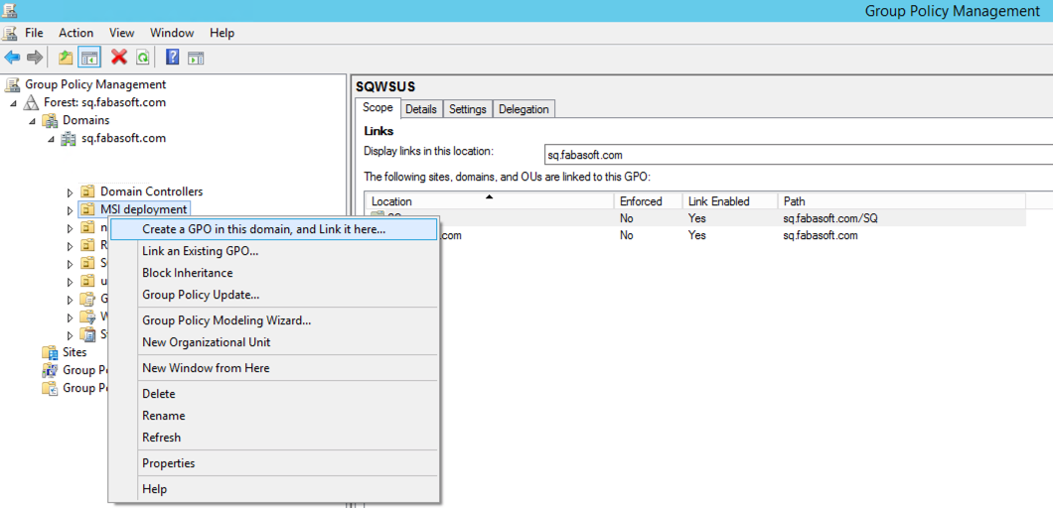Toggle the Show/Hide Action Pane icon

click(x=196, y=58)
